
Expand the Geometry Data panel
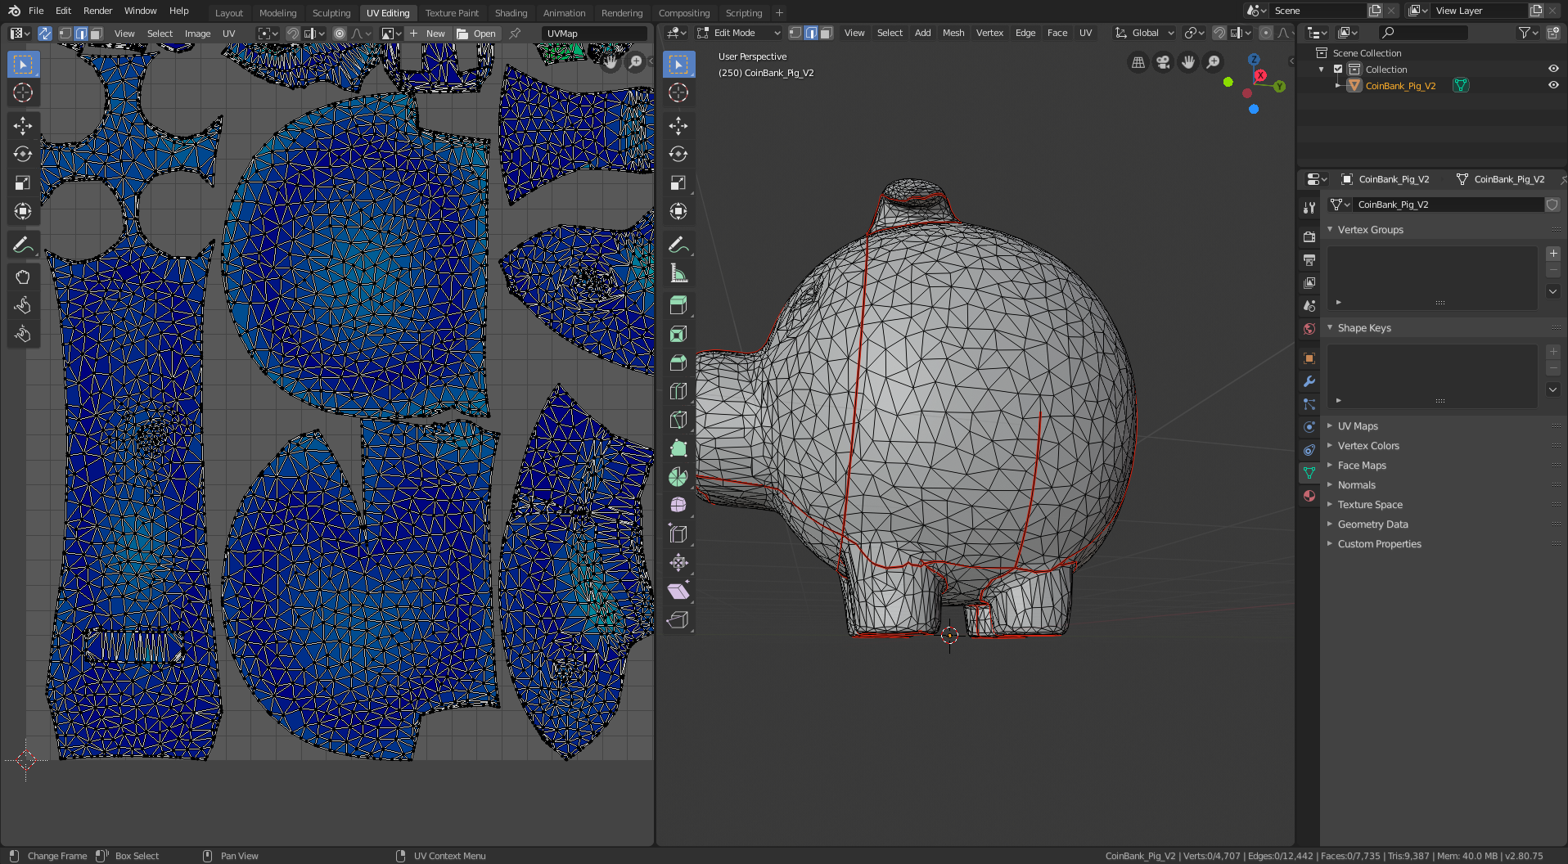point(1372,524)
